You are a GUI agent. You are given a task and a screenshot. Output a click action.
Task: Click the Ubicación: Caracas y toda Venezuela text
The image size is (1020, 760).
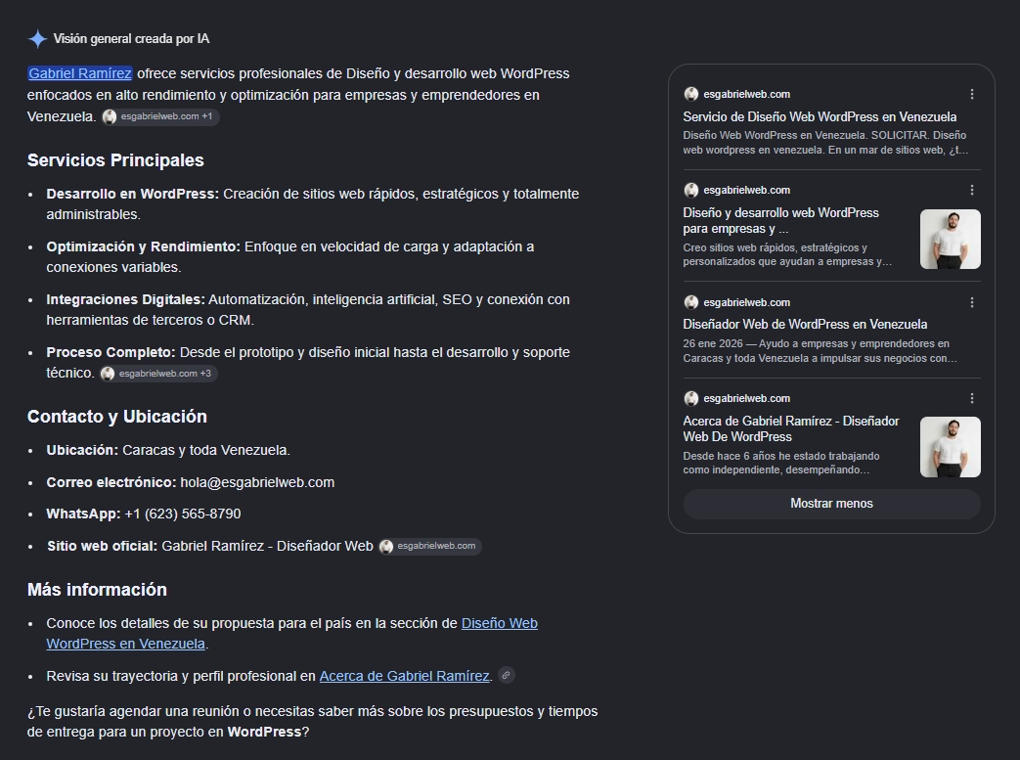[168, 450]
